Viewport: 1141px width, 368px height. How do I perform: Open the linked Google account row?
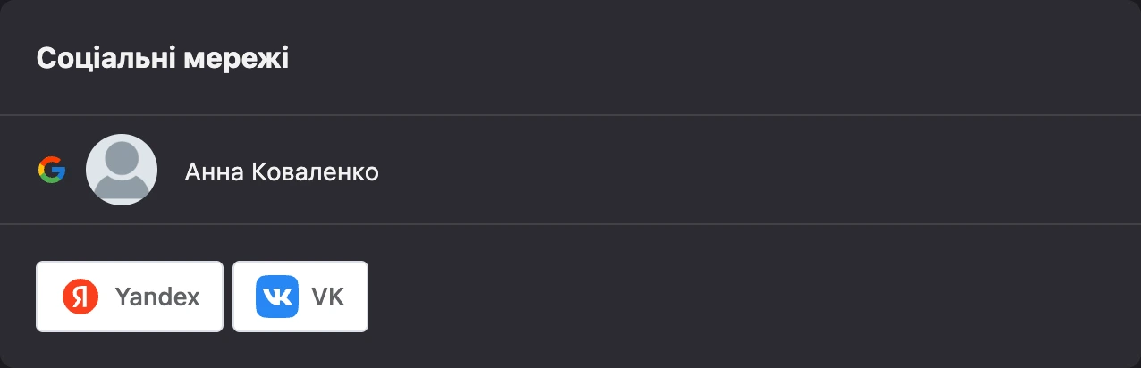tap(570, 170)
